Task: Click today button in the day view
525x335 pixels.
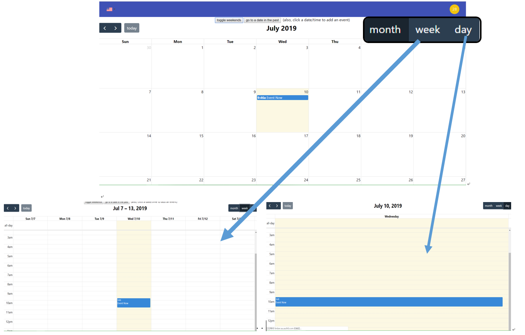Action: 288,206
